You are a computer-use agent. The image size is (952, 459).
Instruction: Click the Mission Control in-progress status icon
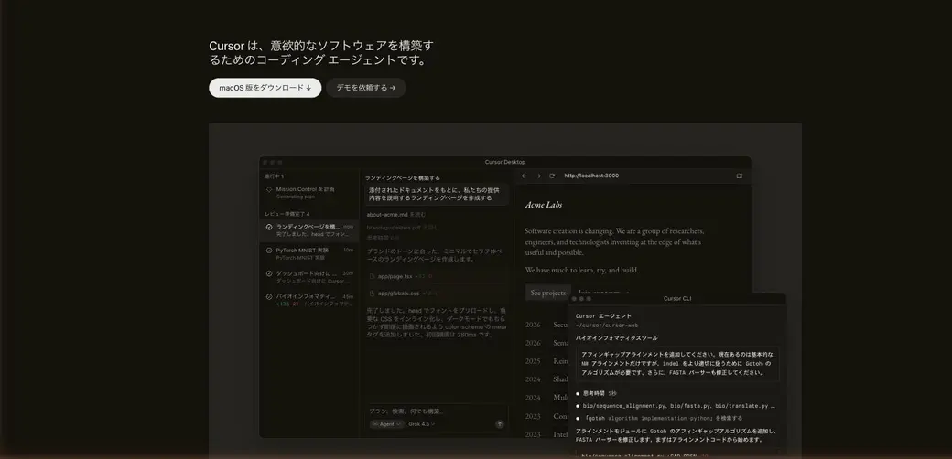click(x=269, y=189)
